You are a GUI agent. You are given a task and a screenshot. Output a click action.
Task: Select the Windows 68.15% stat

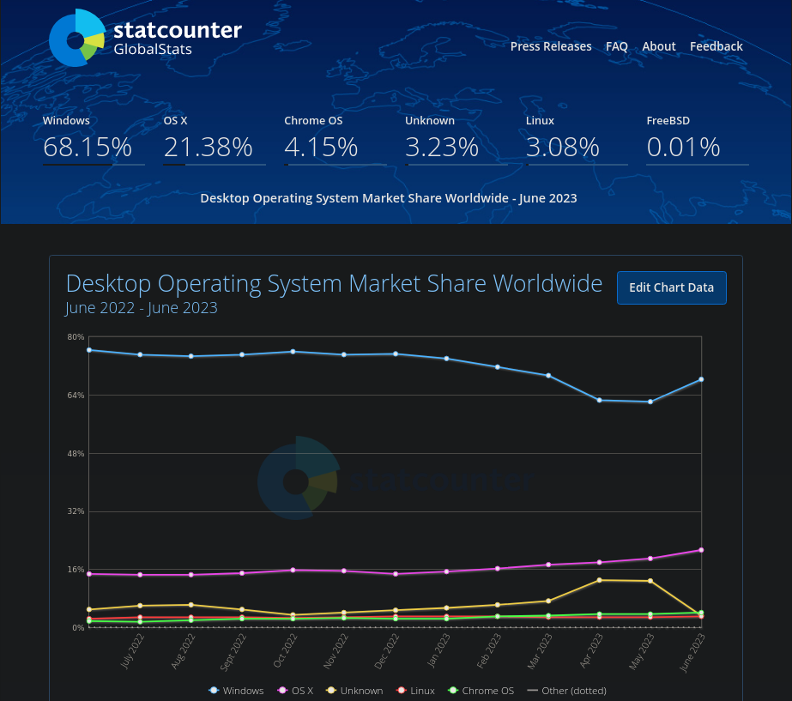point(94,139)
